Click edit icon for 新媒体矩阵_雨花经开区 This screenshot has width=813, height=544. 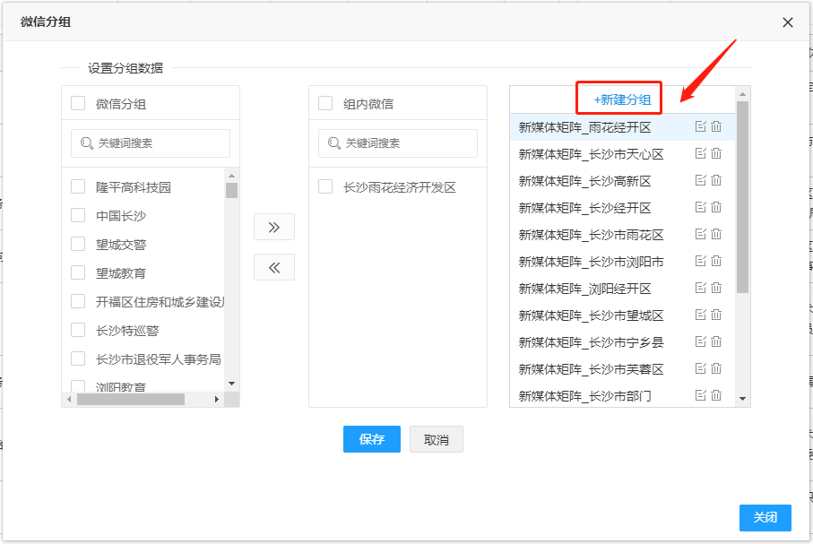[701, 127]
